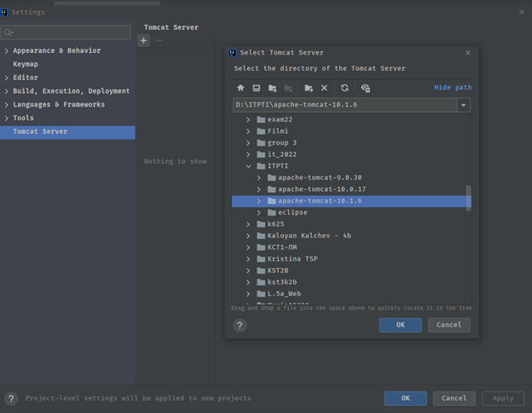This screenshot has width=532, height=413.
Task: Expand exam22 folder
Action: point(248,119)
